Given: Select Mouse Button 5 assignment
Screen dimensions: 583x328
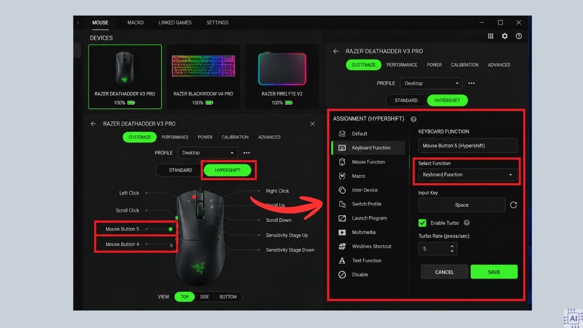Looking at the screenshot, I should 122,229.
